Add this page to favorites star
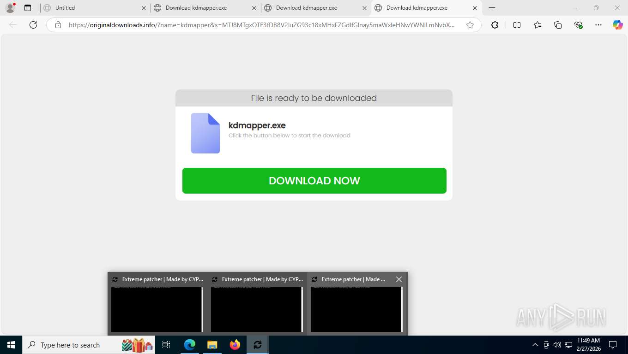Screen dimensions: 628x354 470,25
